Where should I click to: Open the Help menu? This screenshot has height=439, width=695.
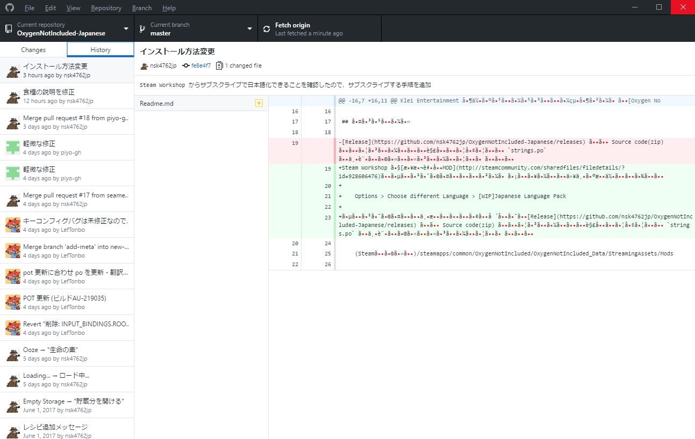tap(169, 8)
